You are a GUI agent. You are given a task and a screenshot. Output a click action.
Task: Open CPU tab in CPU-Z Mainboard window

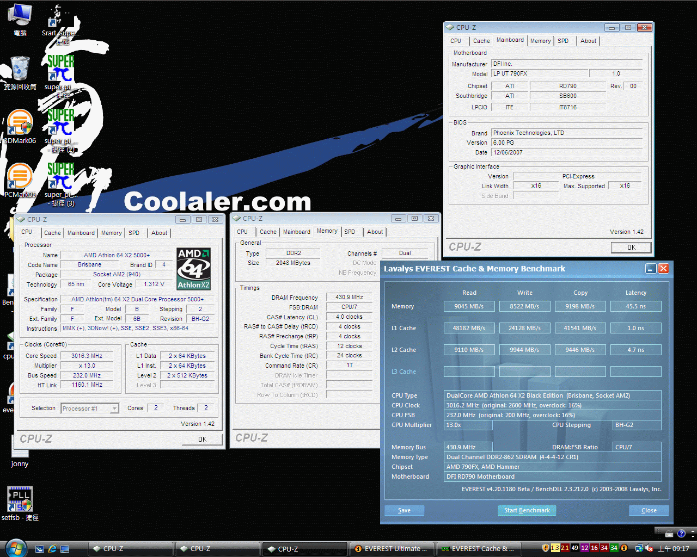456,41
